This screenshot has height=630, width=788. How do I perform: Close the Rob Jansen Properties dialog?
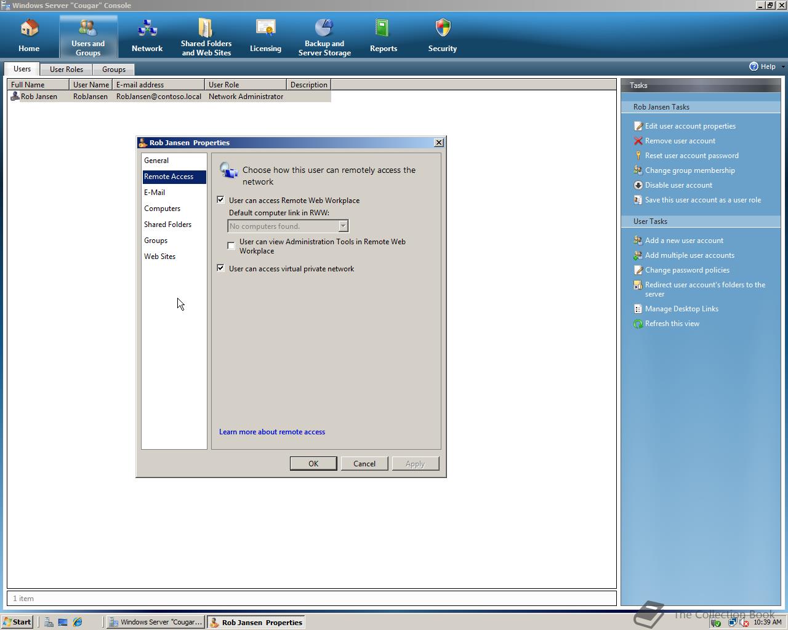point(439,143)
